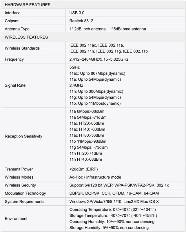
Task: Click the Interface label cell
Action: [x=33, y=13]
